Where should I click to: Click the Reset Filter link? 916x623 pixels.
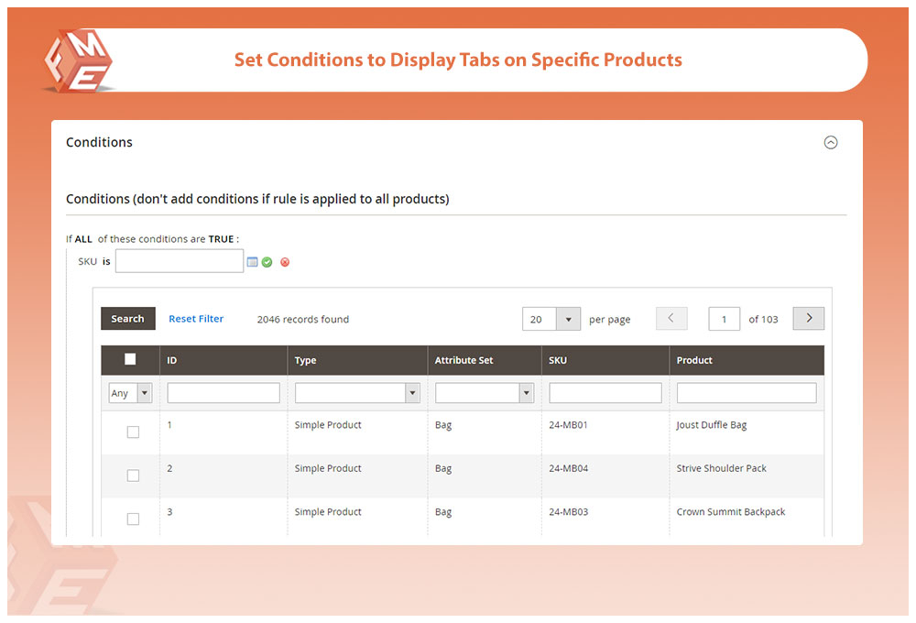coord(196,319)
